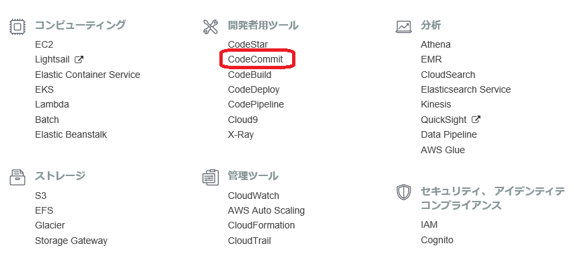Open CodePipeline from developer tools
Image resolution: width=574 pixels, height=256 pixels.
pyautogui.click(x=256, y=105)
